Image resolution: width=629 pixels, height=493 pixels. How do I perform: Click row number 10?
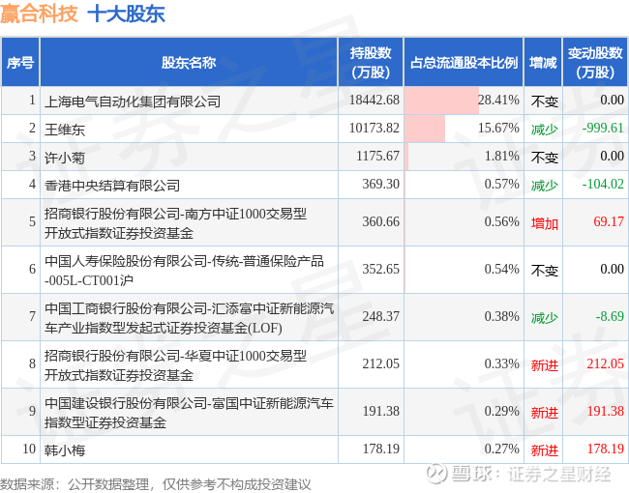click(29, 449)
